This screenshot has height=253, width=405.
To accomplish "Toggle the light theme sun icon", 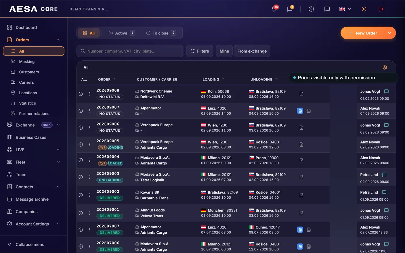I will pos(364,9).
